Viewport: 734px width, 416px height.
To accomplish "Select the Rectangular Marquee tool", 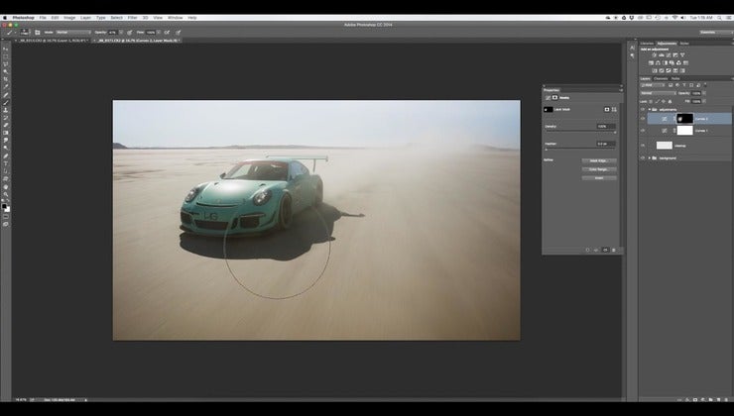I will tap(6, 56).
